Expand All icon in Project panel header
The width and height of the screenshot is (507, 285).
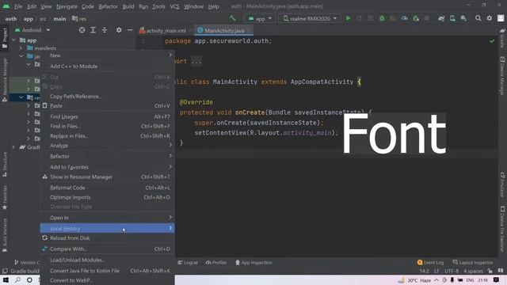click(93, 30)
